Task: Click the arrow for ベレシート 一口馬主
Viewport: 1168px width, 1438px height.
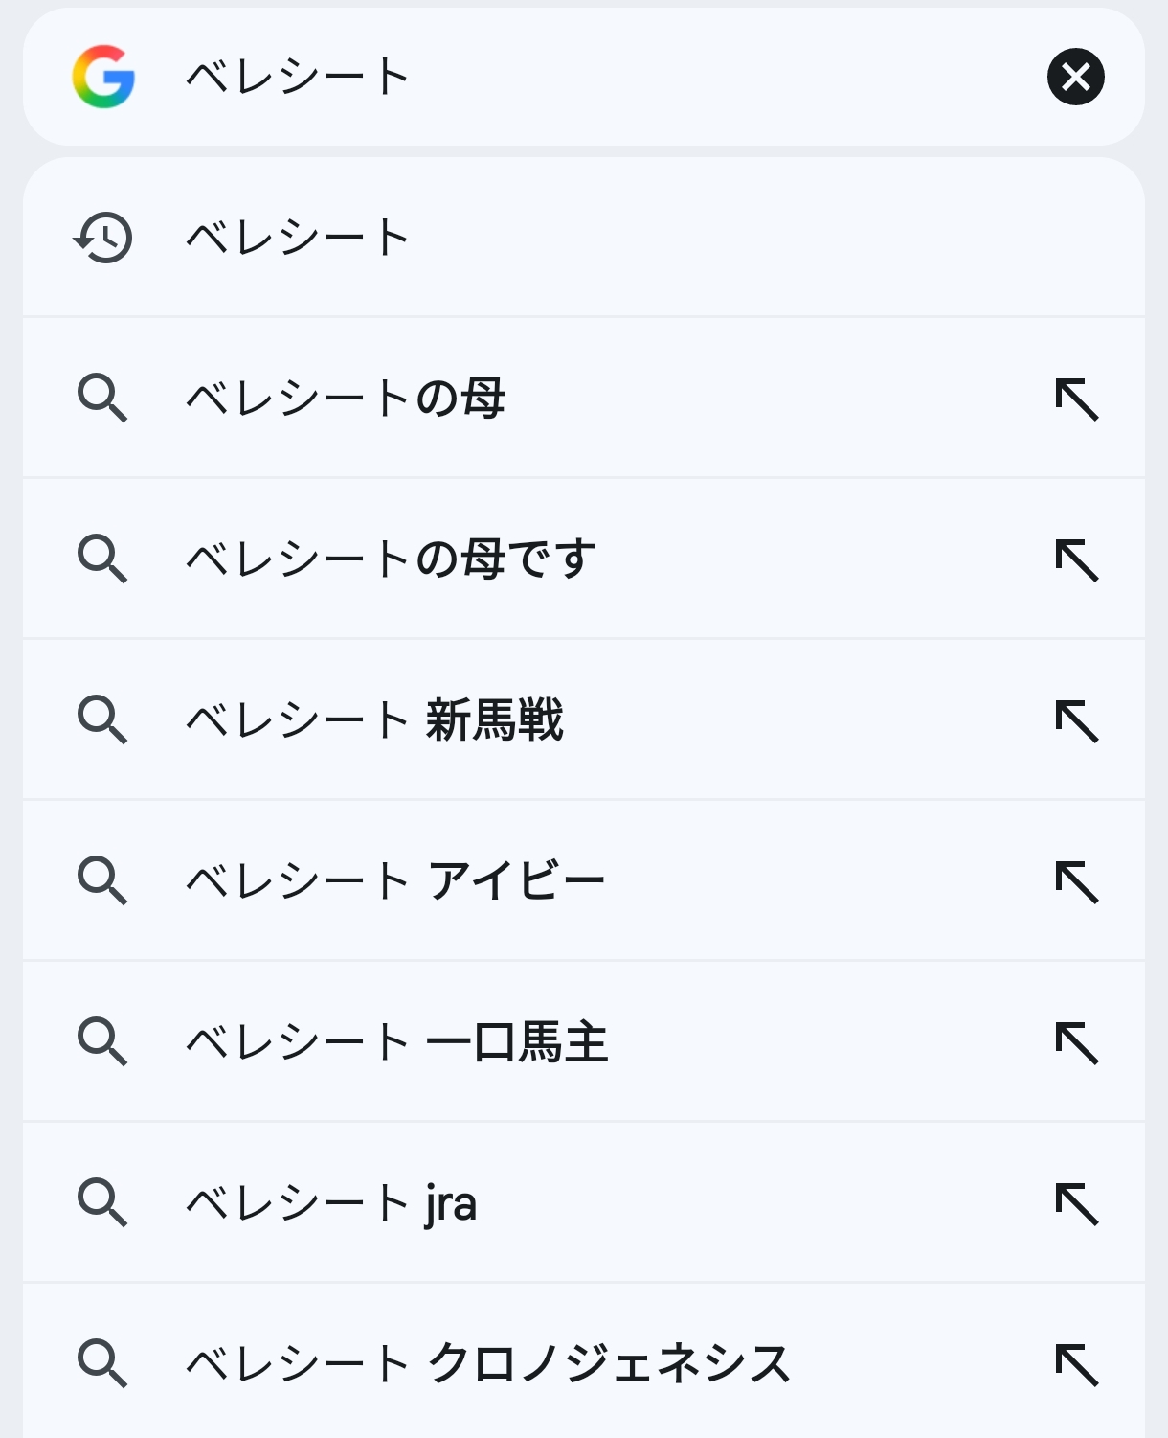Action: 1076,1042
